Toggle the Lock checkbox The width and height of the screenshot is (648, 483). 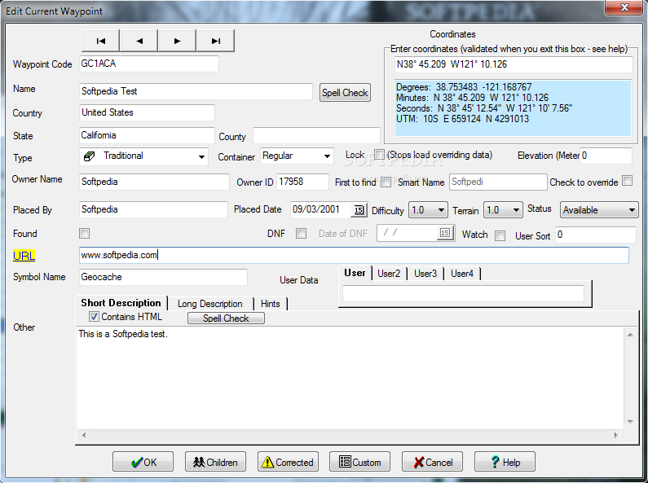tap(379, 155)
